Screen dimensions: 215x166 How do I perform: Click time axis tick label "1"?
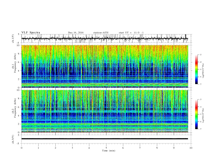(x=38, y=148)
